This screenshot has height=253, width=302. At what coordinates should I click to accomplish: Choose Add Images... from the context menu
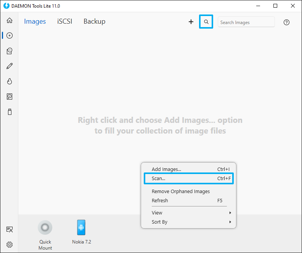(188, 169)
